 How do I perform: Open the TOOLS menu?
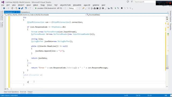(x=49, y=5)
